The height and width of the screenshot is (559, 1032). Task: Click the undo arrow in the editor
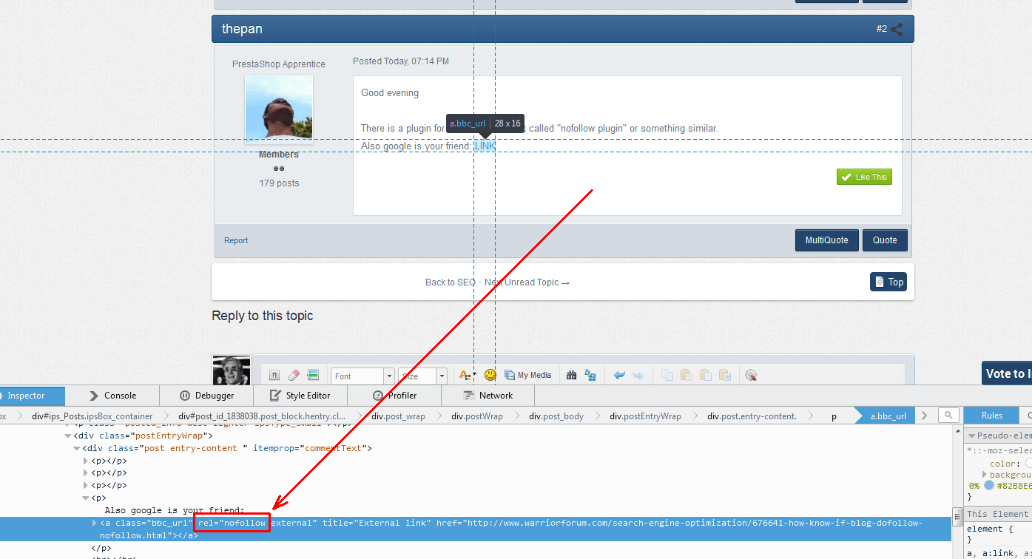coord(619,376)
